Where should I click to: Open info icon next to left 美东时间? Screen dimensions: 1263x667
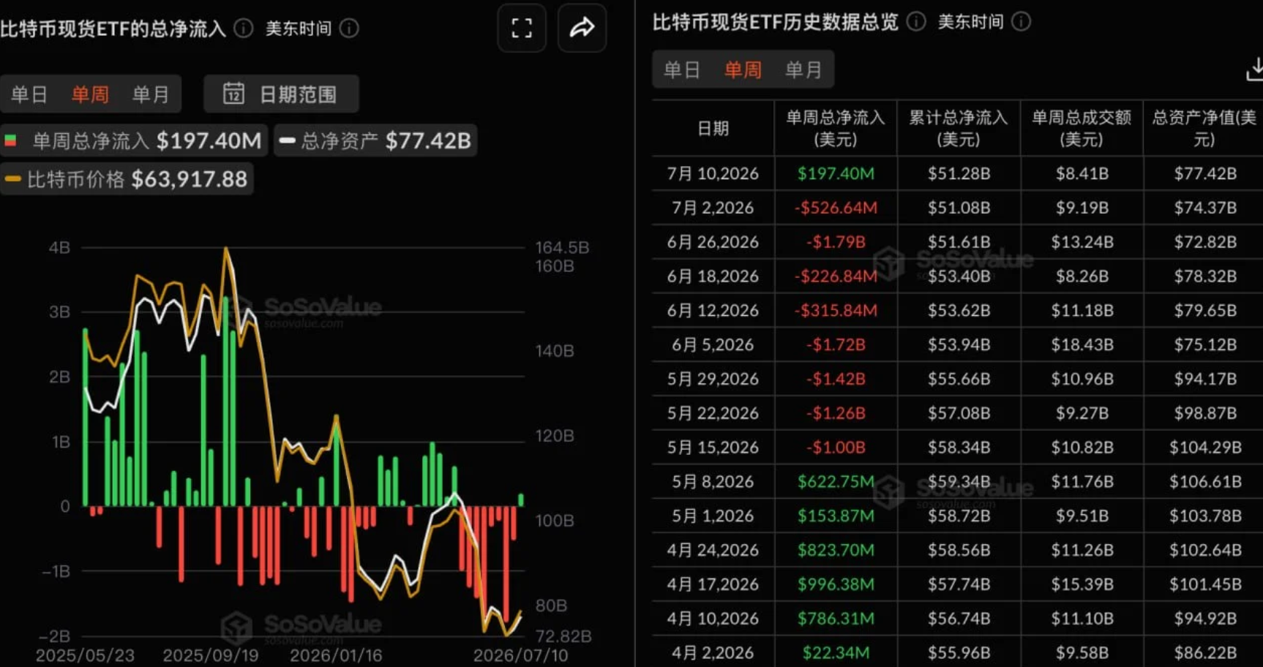350,29
